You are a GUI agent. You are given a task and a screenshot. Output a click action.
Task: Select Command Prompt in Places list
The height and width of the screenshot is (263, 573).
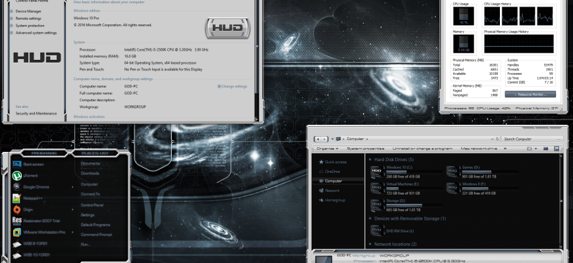coord(96,235)
